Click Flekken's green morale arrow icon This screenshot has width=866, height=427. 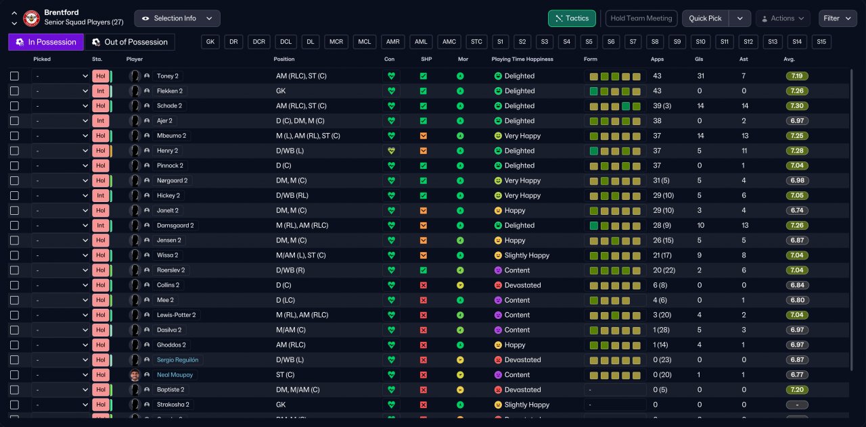[x=460, y=91]
